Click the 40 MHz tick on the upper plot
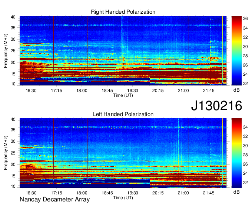 click(13, 17)
